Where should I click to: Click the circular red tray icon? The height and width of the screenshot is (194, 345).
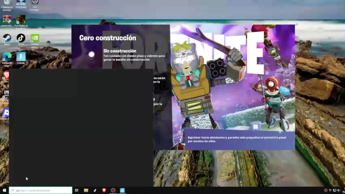point(326,190)
